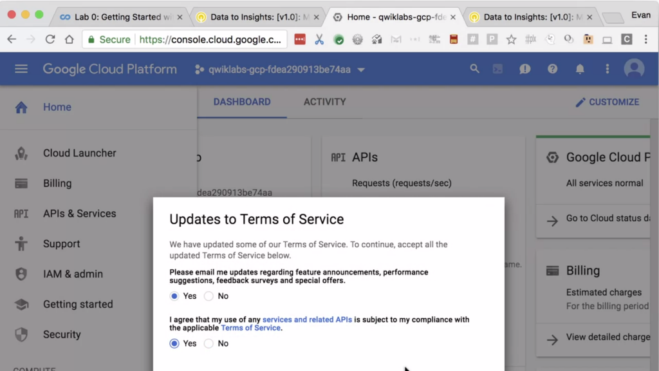The image size is (659, 371).
Task: Switch to the ACTIVITY tab
Action: point(325,102)
